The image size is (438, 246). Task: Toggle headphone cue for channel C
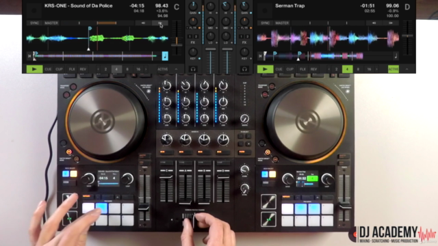click(x=193, y=69)
